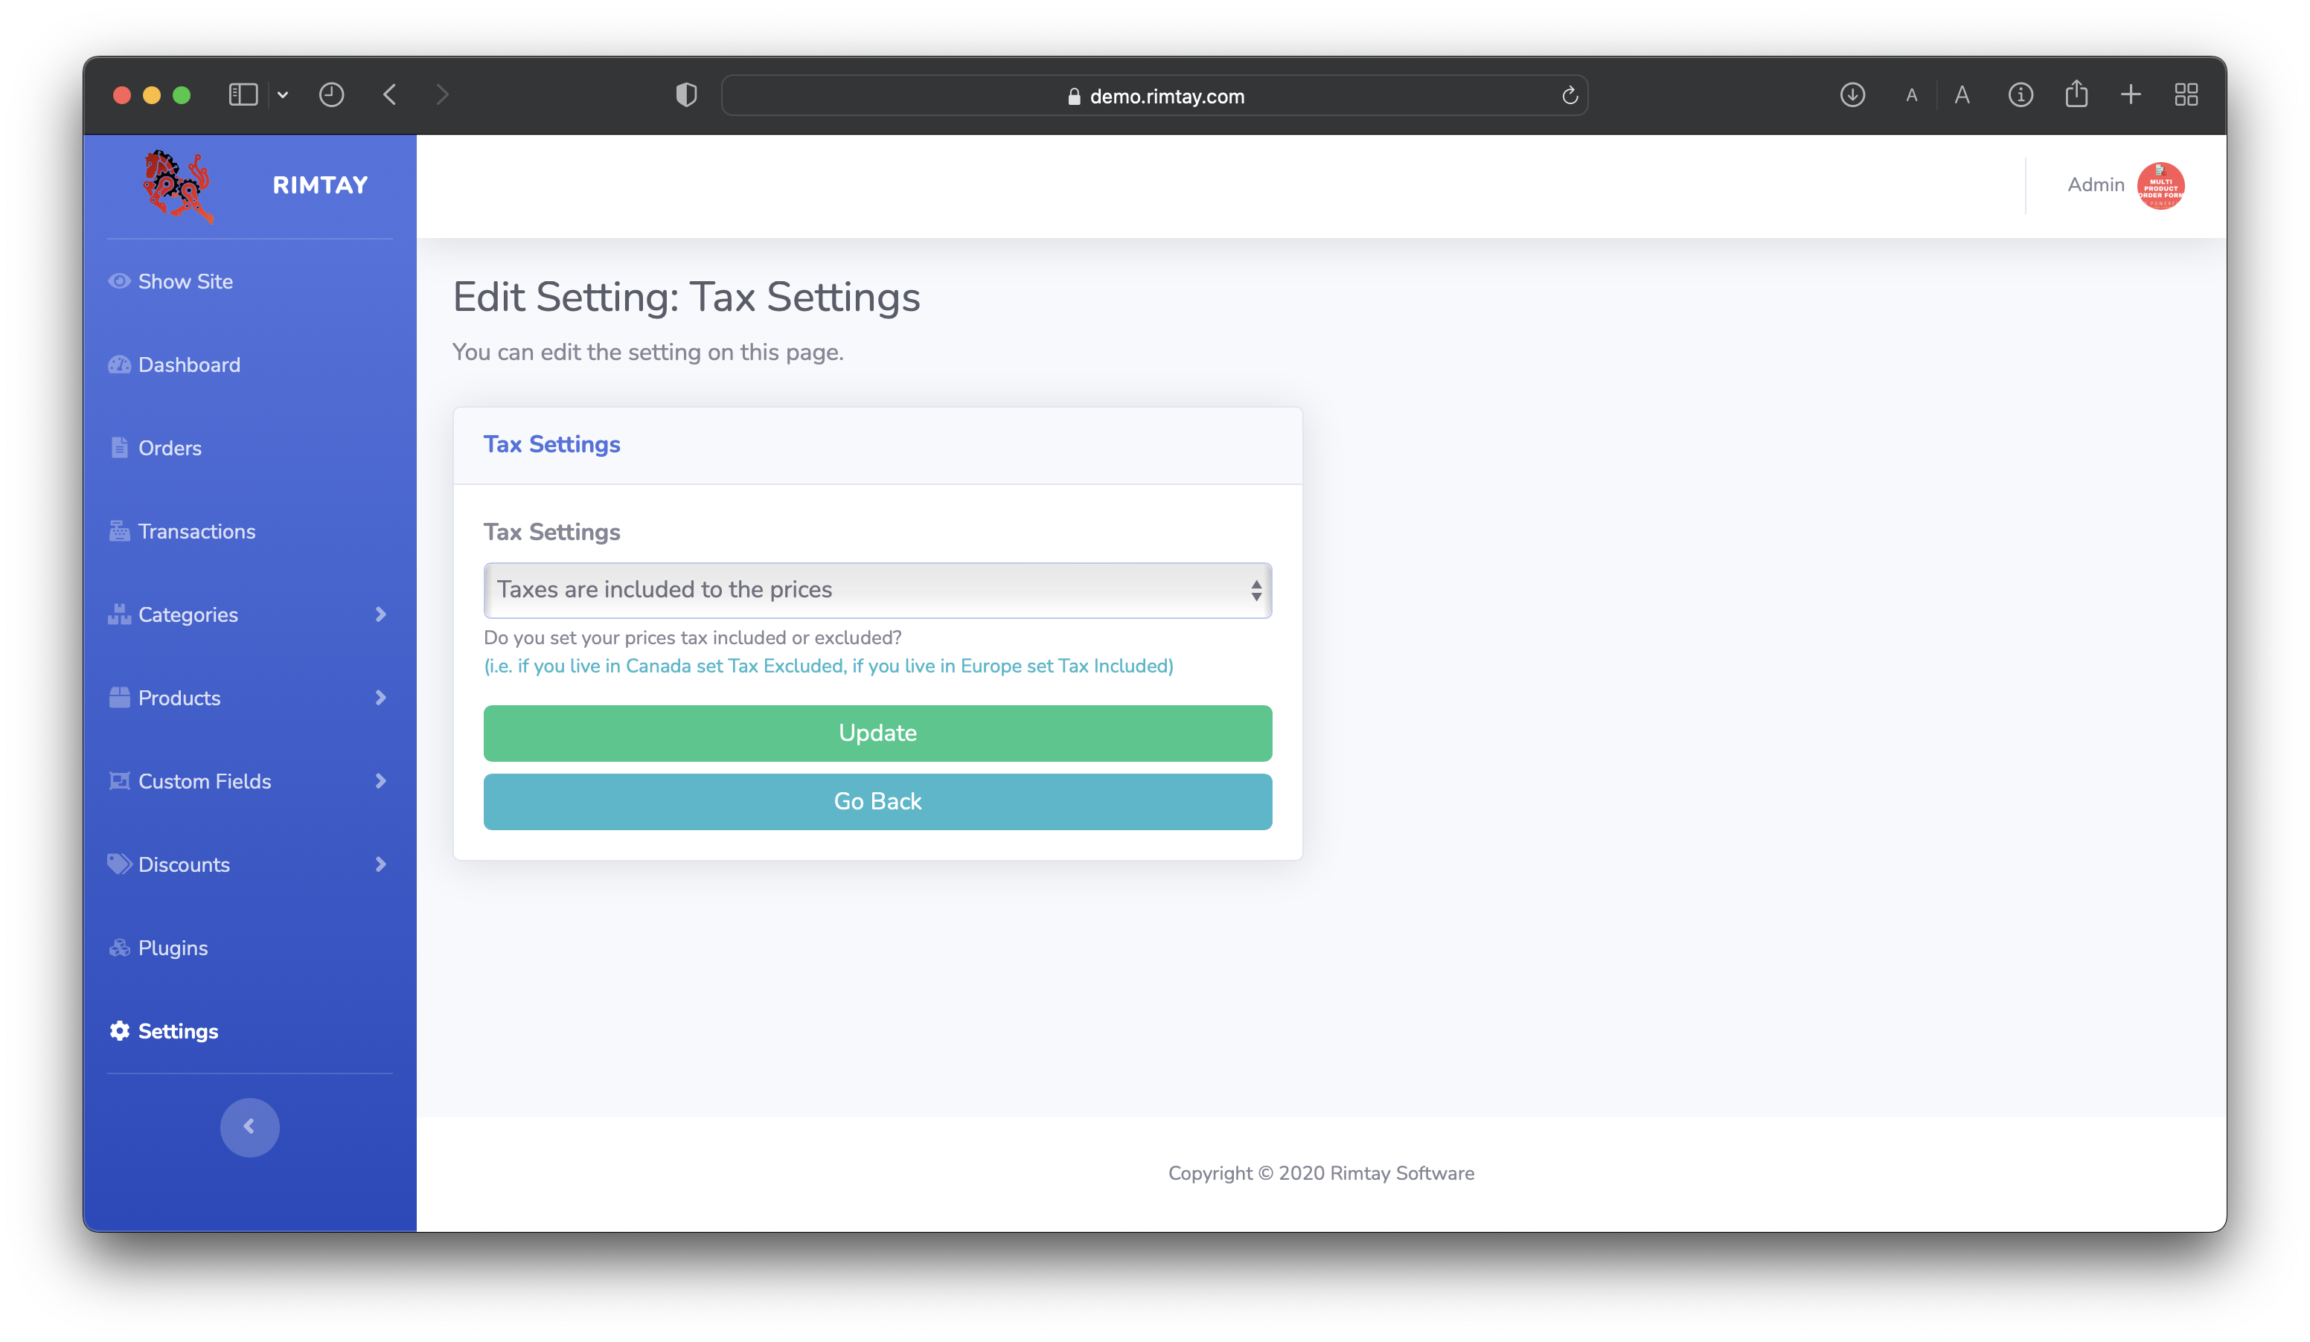Click the Admin avatar image
2310x1342 pixels.
pos(2160,186)
